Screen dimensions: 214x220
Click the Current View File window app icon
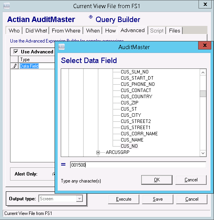[7, 6]
